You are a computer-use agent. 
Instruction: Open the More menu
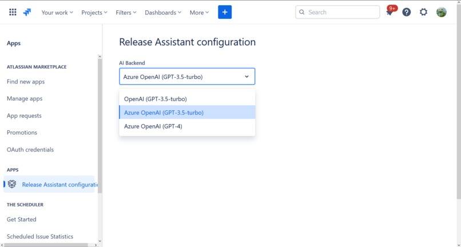(200, 13)
